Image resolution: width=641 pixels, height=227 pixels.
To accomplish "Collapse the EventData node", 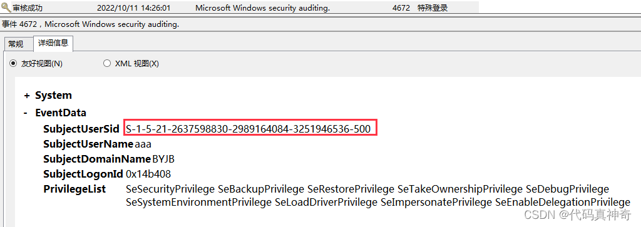I will click(x=27, y=113).
